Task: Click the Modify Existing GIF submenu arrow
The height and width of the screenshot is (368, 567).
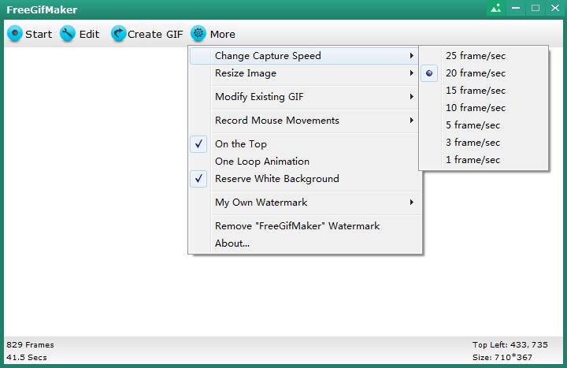Action: (x=412, y=97)
